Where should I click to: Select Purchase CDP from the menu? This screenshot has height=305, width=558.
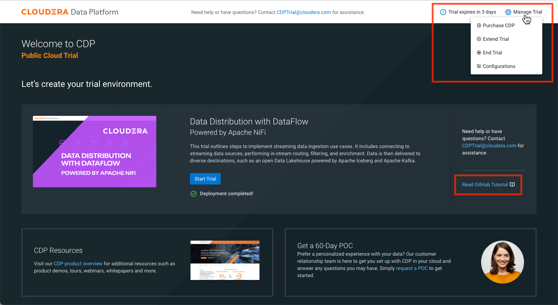[x=506, y=25]
